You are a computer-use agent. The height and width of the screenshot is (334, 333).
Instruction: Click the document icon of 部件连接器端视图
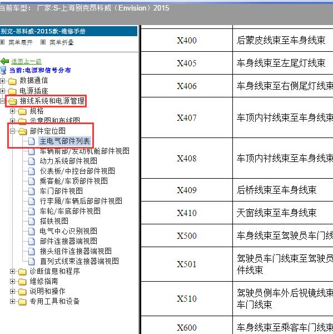coord(32,241)
